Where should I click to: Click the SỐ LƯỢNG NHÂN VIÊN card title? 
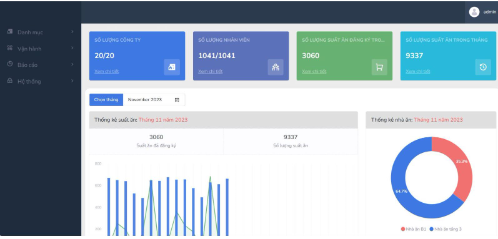(224, 40)
